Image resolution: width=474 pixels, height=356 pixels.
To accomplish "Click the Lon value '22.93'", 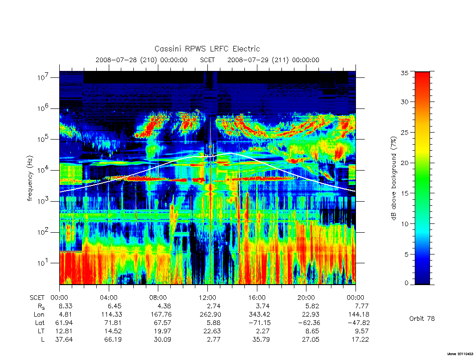I will coord(311,315).
